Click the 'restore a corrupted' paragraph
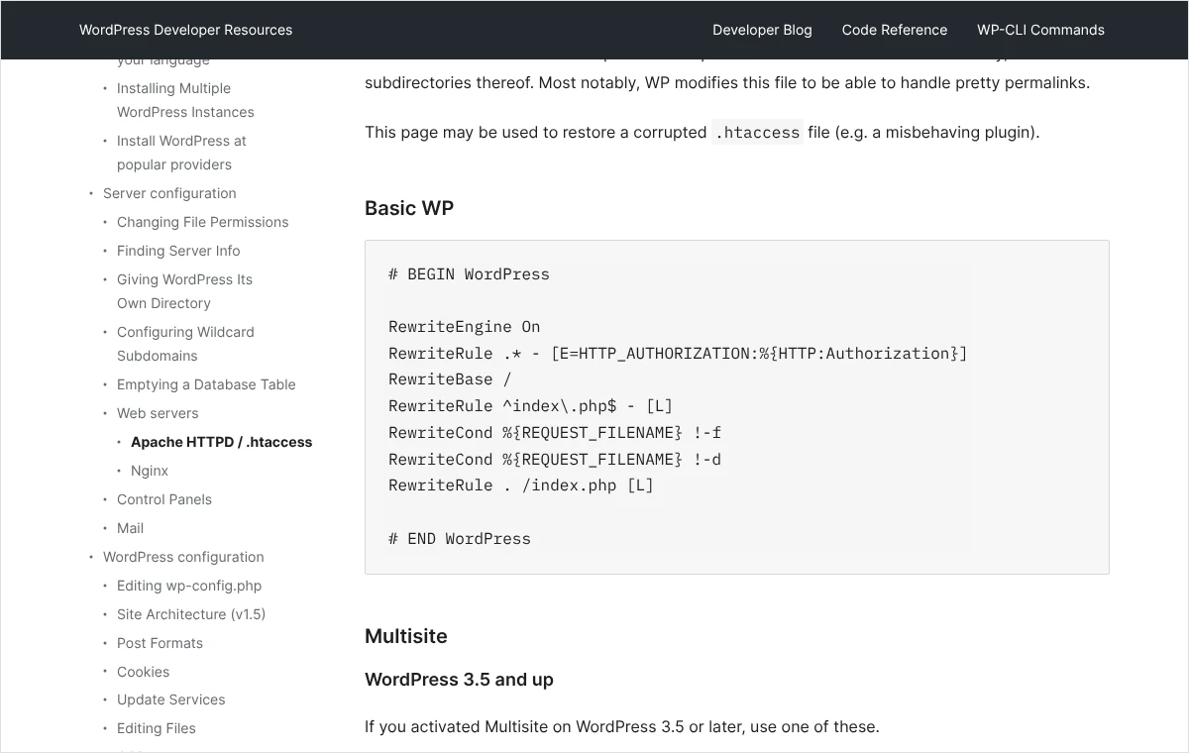Image resolution: width=1189 pixels, height=753 pixels. pos(703,132)
